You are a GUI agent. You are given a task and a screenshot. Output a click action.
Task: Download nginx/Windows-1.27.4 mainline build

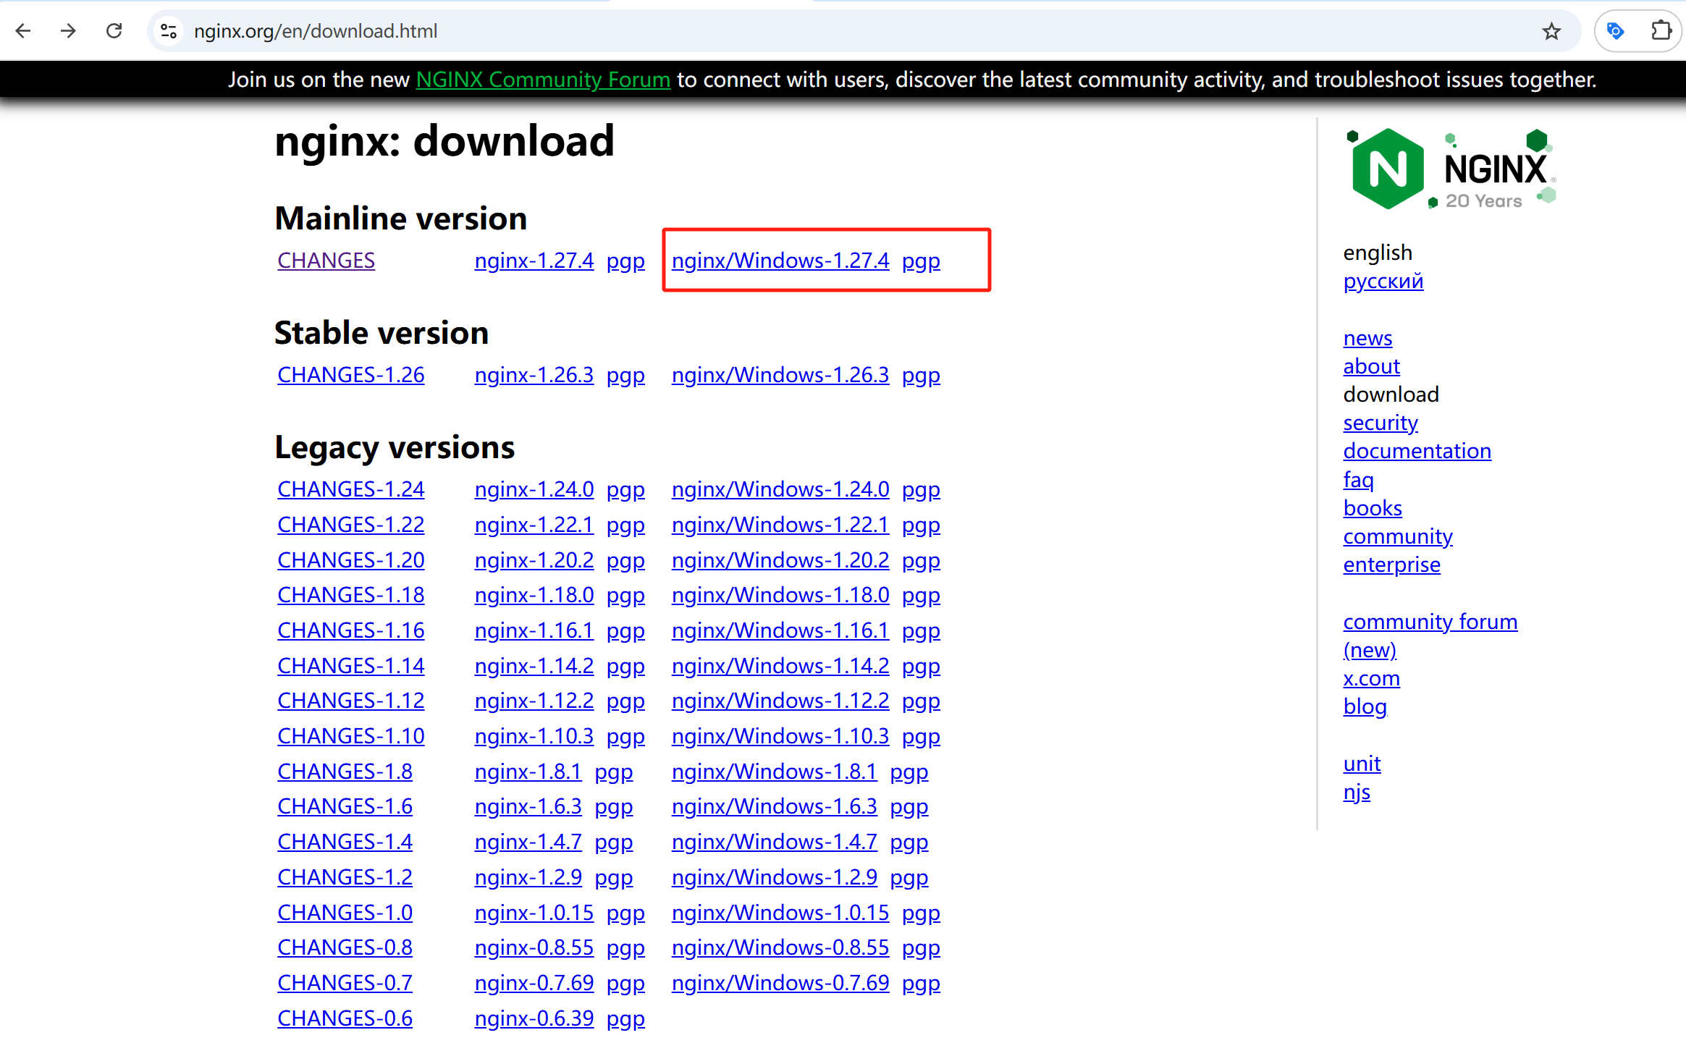(x=780, y=261)
